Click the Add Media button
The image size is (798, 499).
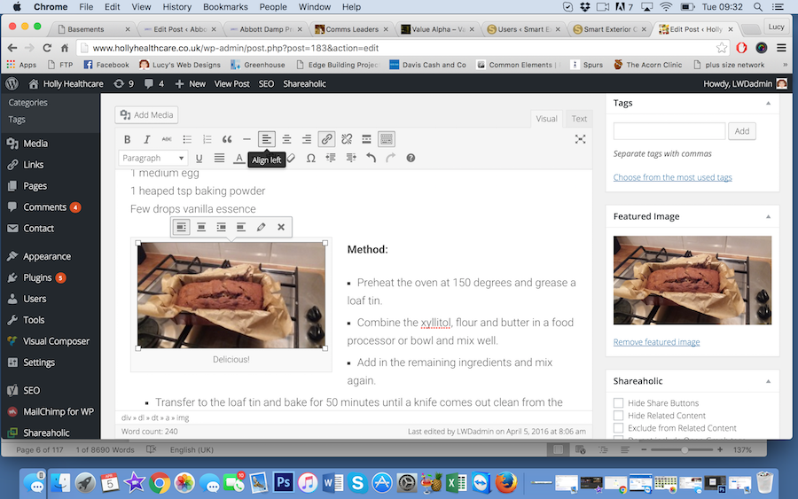[146, 115]
